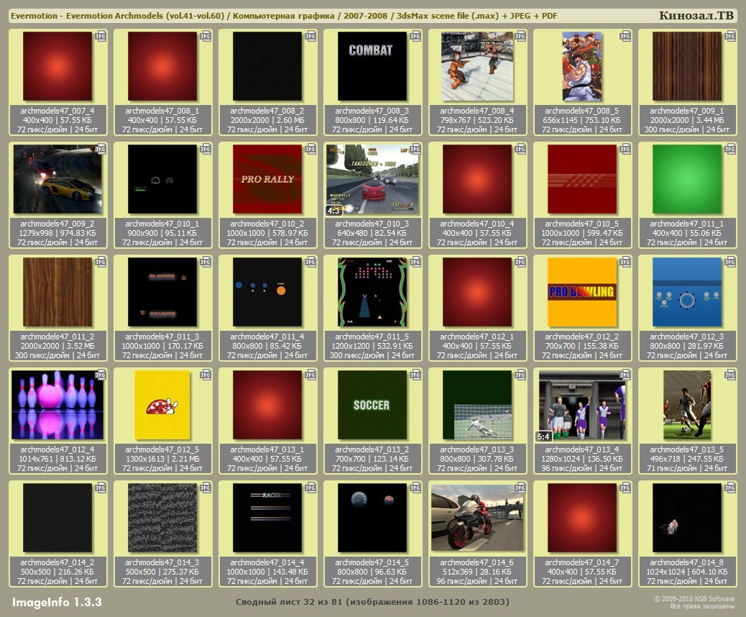Click 'Сводный лист 32 из 81' footer text
746x617 pixels.
pos(289,602)
